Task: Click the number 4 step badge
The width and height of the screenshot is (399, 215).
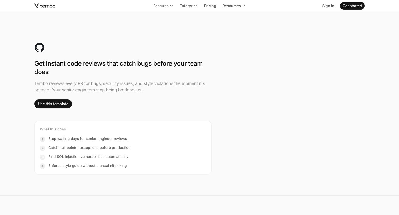Action: click(x=42, y=166)
